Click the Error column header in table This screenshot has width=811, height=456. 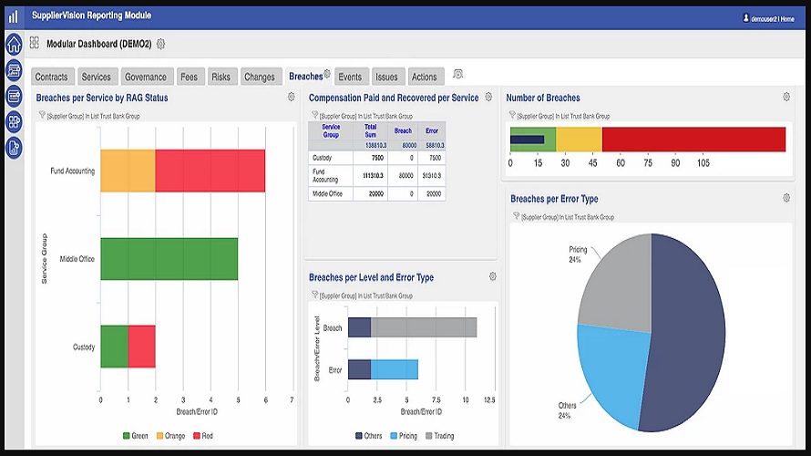[432, 131]
